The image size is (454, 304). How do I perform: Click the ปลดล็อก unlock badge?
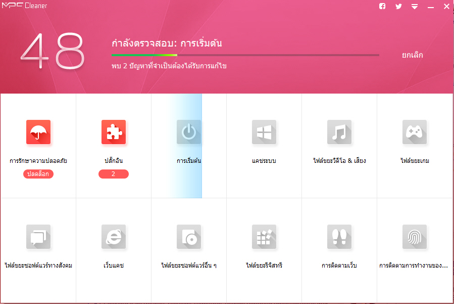(x=38, y=174)
